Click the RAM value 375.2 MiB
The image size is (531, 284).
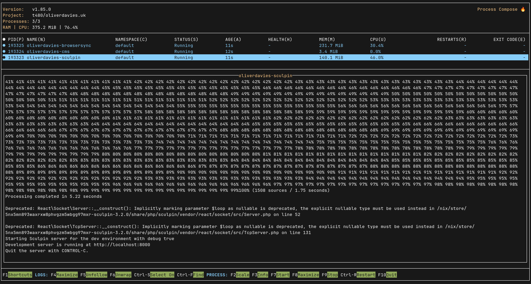[x=44, y=27]
